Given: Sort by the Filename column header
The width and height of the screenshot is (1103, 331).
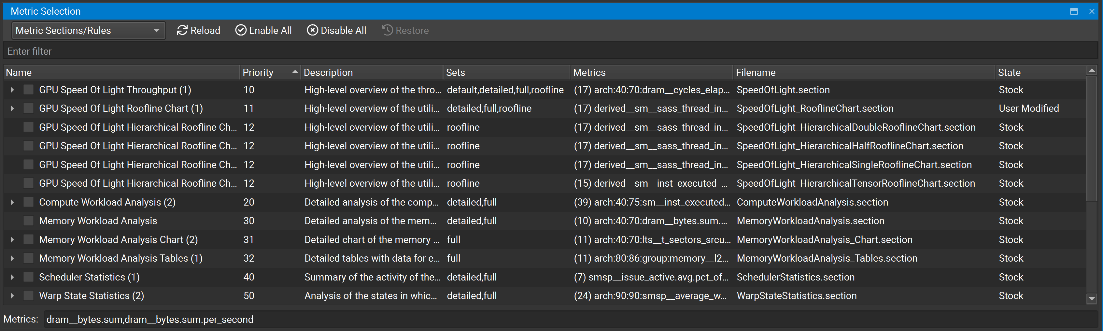Looking at the screenshot, I should click(864, 72).
